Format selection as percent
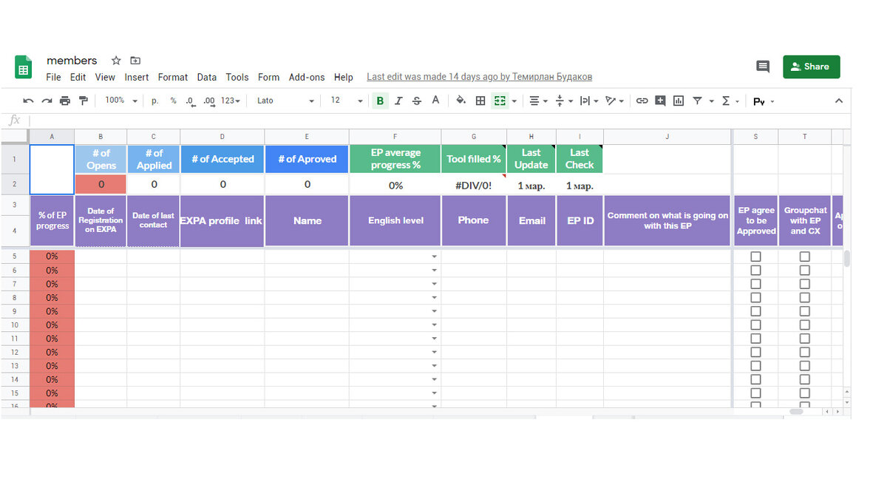887x499 pixels. (173, 101)
